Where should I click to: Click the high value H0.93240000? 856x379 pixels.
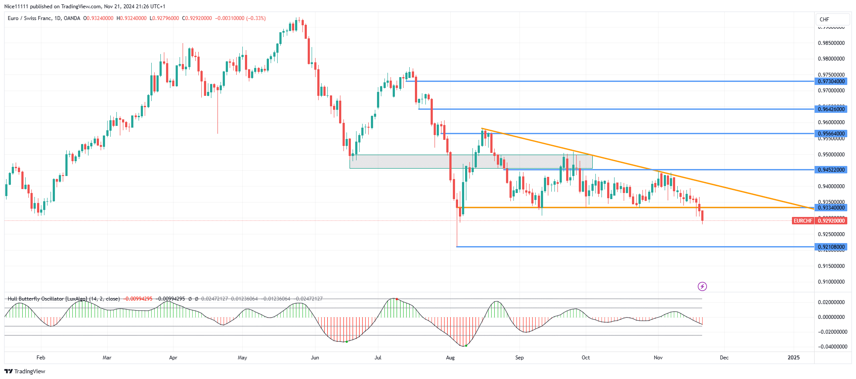[132, 18]
